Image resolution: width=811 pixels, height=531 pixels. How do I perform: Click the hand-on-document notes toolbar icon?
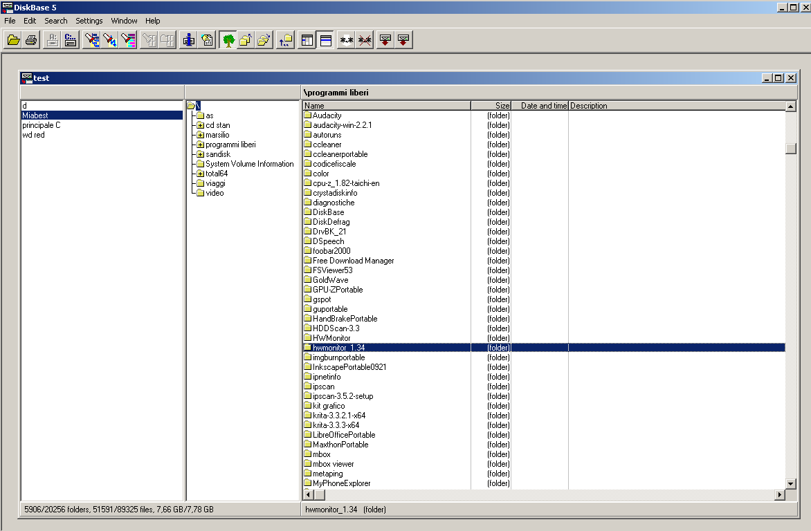pyautogui.click(x=207, y=40)
